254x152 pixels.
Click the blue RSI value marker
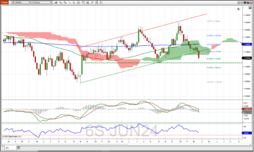(247, 133)
